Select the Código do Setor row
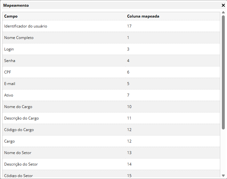The width and height of the screenshot is (227, 179). coord(18,175)
